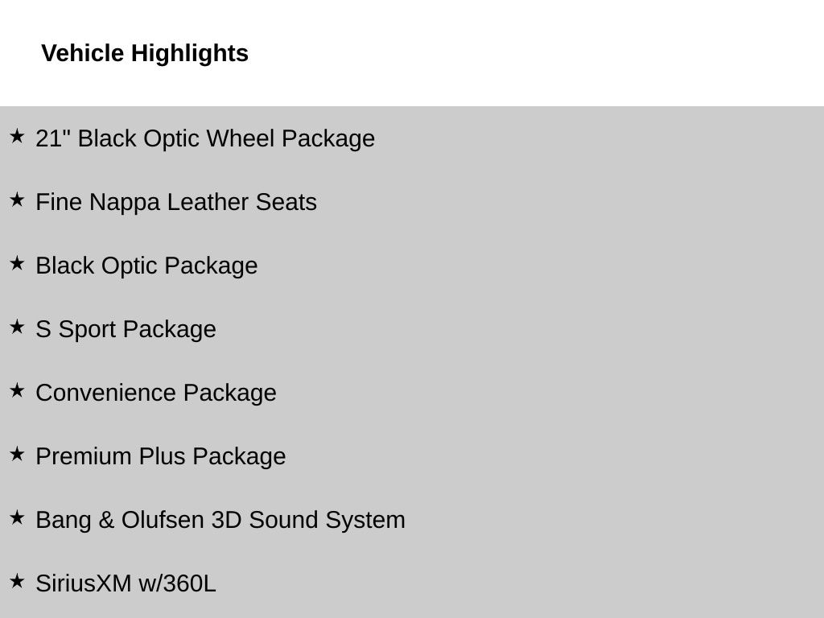Click the SiriusXM w/360L highlight text

coord(126,583)
